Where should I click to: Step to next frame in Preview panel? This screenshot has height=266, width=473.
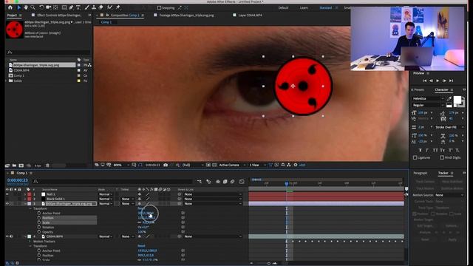tap(444, 81)
